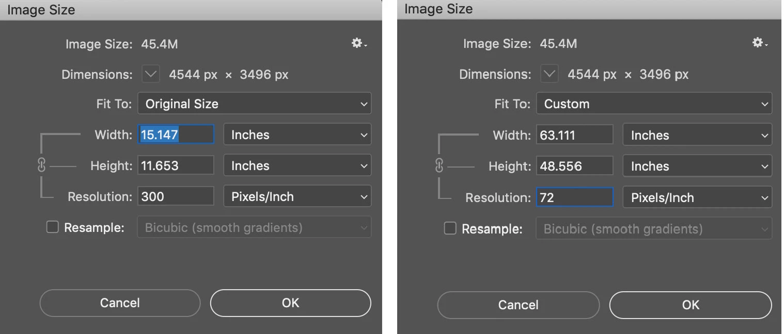Viewport: 784px width, 334px height.
Task: Click Resolution field showing 72
Action: coord(574,197)
